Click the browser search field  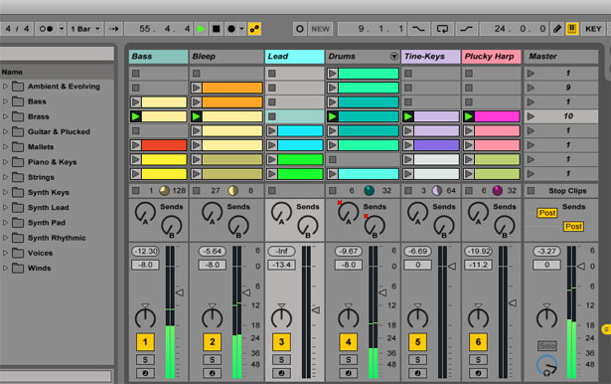57,54
